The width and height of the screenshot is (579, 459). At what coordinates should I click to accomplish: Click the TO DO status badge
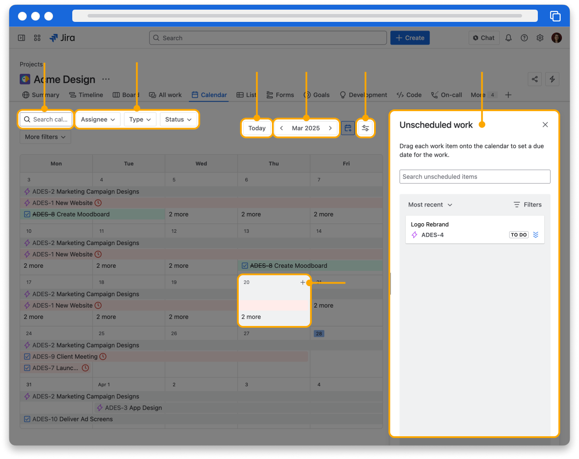(x=519, y=235)
